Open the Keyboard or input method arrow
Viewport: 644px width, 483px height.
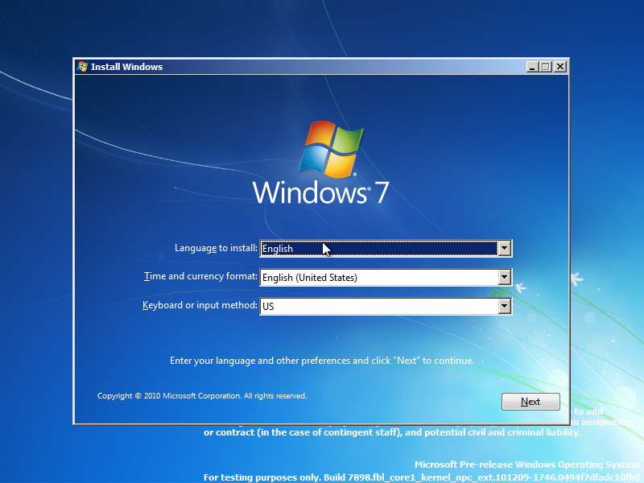coord(505,306)
